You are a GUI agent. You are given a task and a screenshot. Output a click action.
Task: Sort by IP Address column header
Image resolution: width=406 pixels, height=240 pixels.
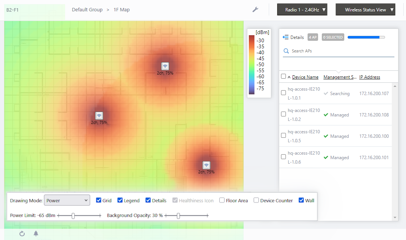pyautogui.click(x=369, y=77)
